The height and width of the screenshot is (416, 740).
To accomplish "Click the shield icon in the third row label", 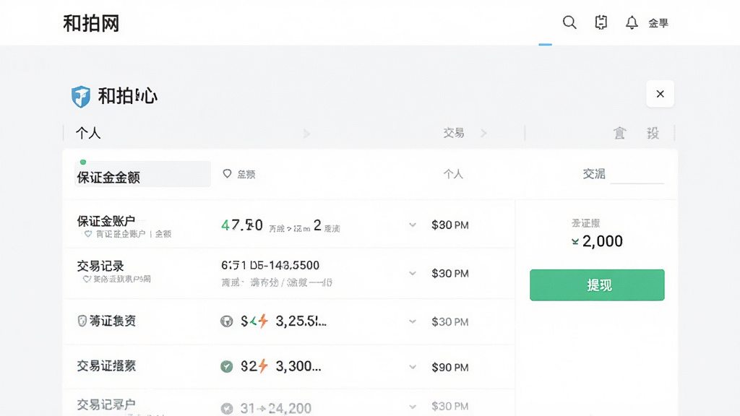I will pos(82,321).
